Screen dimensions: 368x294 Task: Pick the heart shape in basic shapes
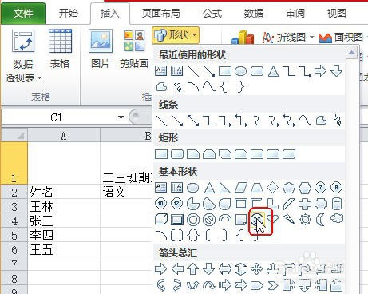273,220
